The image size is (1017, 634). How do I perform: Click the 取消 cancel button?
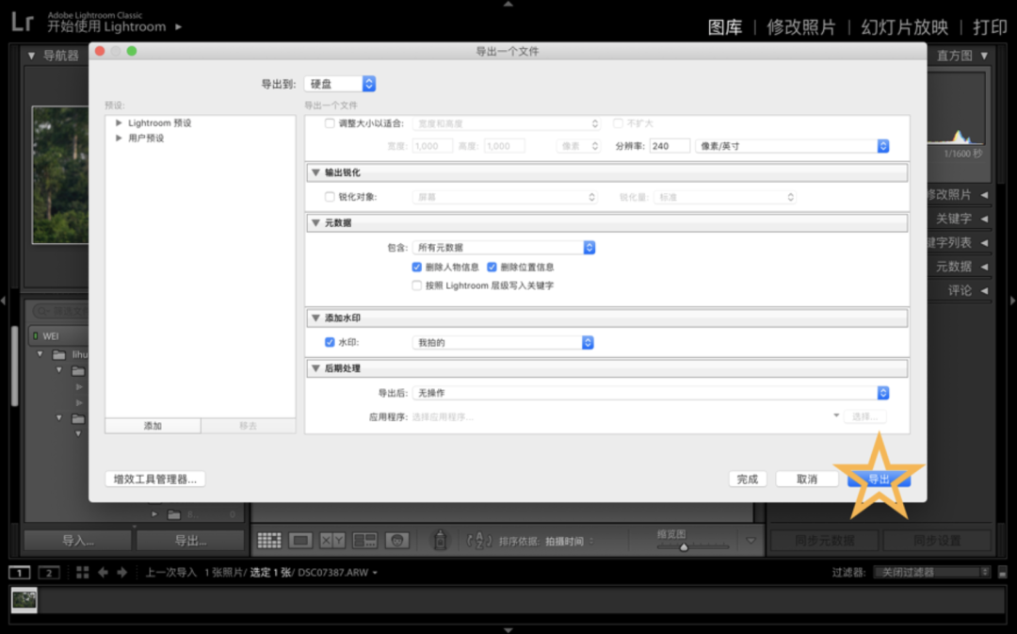(807, 480)
